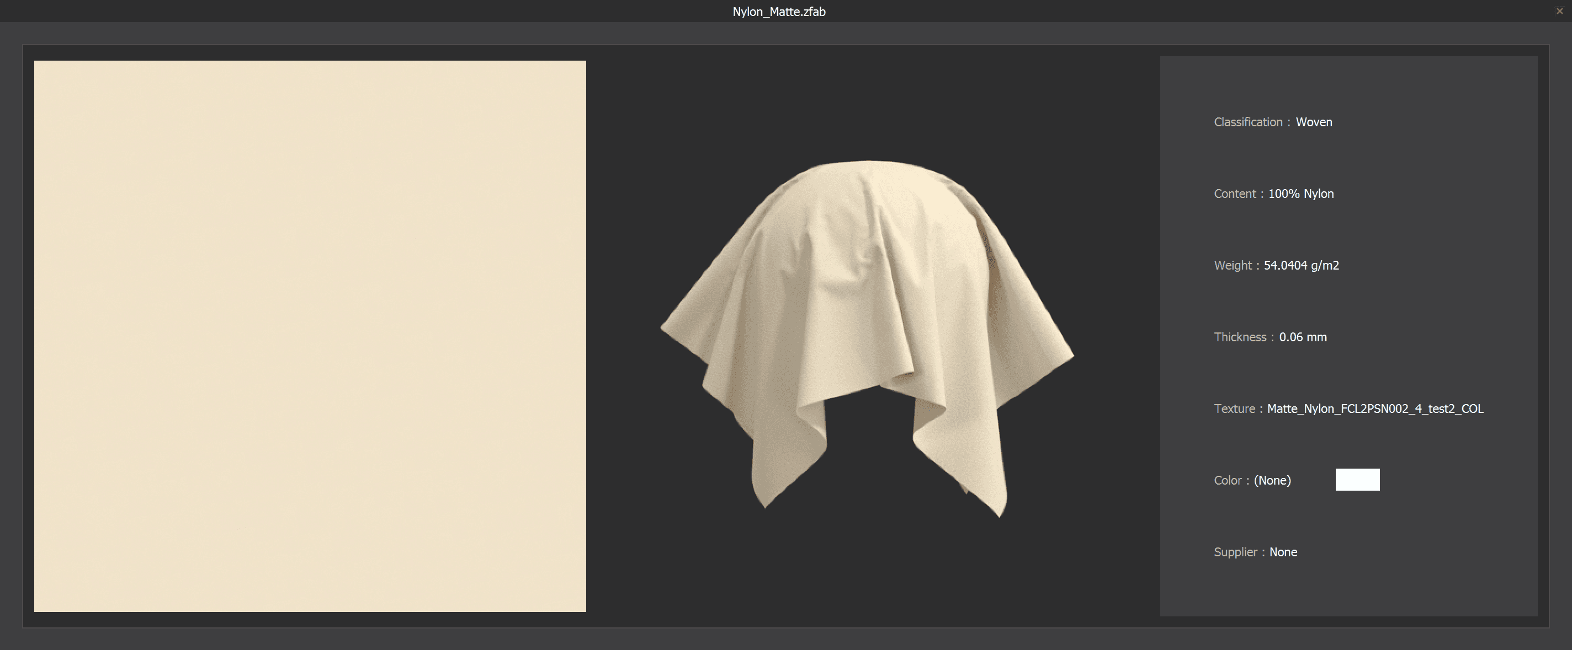Screen dimensions: 1572x650
Task: Click the 'Matte_Nylon_FCL2PSN002_4_test2_COL' texture name
Action: 1375,409
